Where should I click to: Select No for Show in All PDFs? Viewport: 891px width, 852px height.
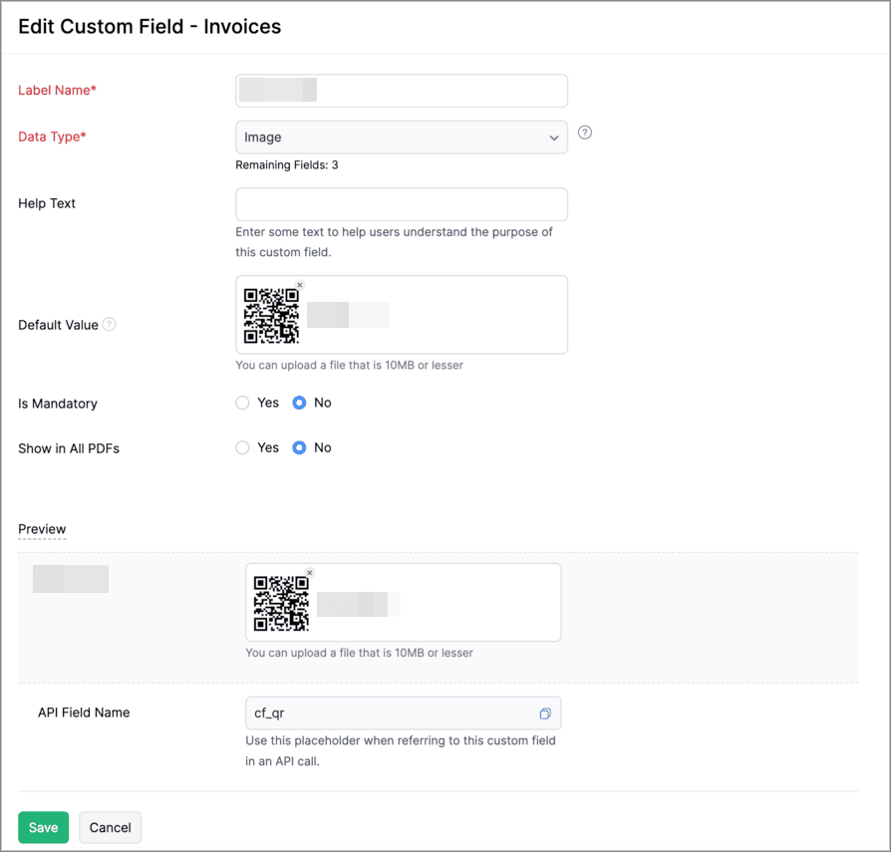tap(299, 447)
